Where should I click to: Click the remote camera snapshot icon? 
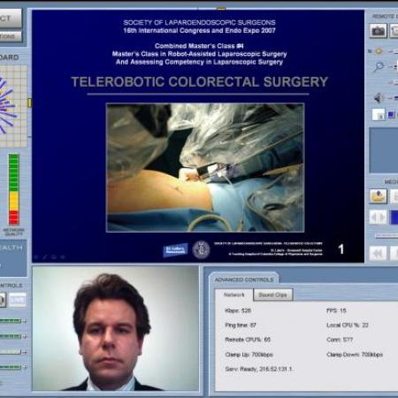[378, 31]
